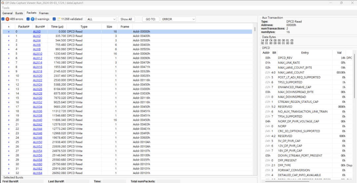Click the Last Burst# field
The width and height of the screenshot is (357, 183).
click(x=78, y=181)
